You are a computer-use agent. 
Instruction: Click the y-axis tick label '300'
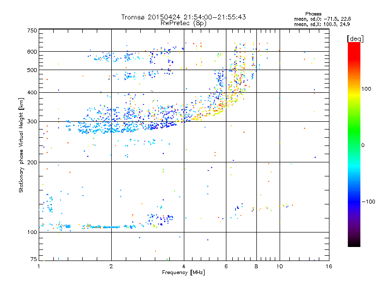32,122
